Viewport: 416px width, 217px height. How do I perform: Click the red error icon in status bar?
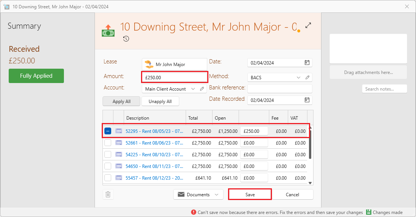click(x=194, y=212)
